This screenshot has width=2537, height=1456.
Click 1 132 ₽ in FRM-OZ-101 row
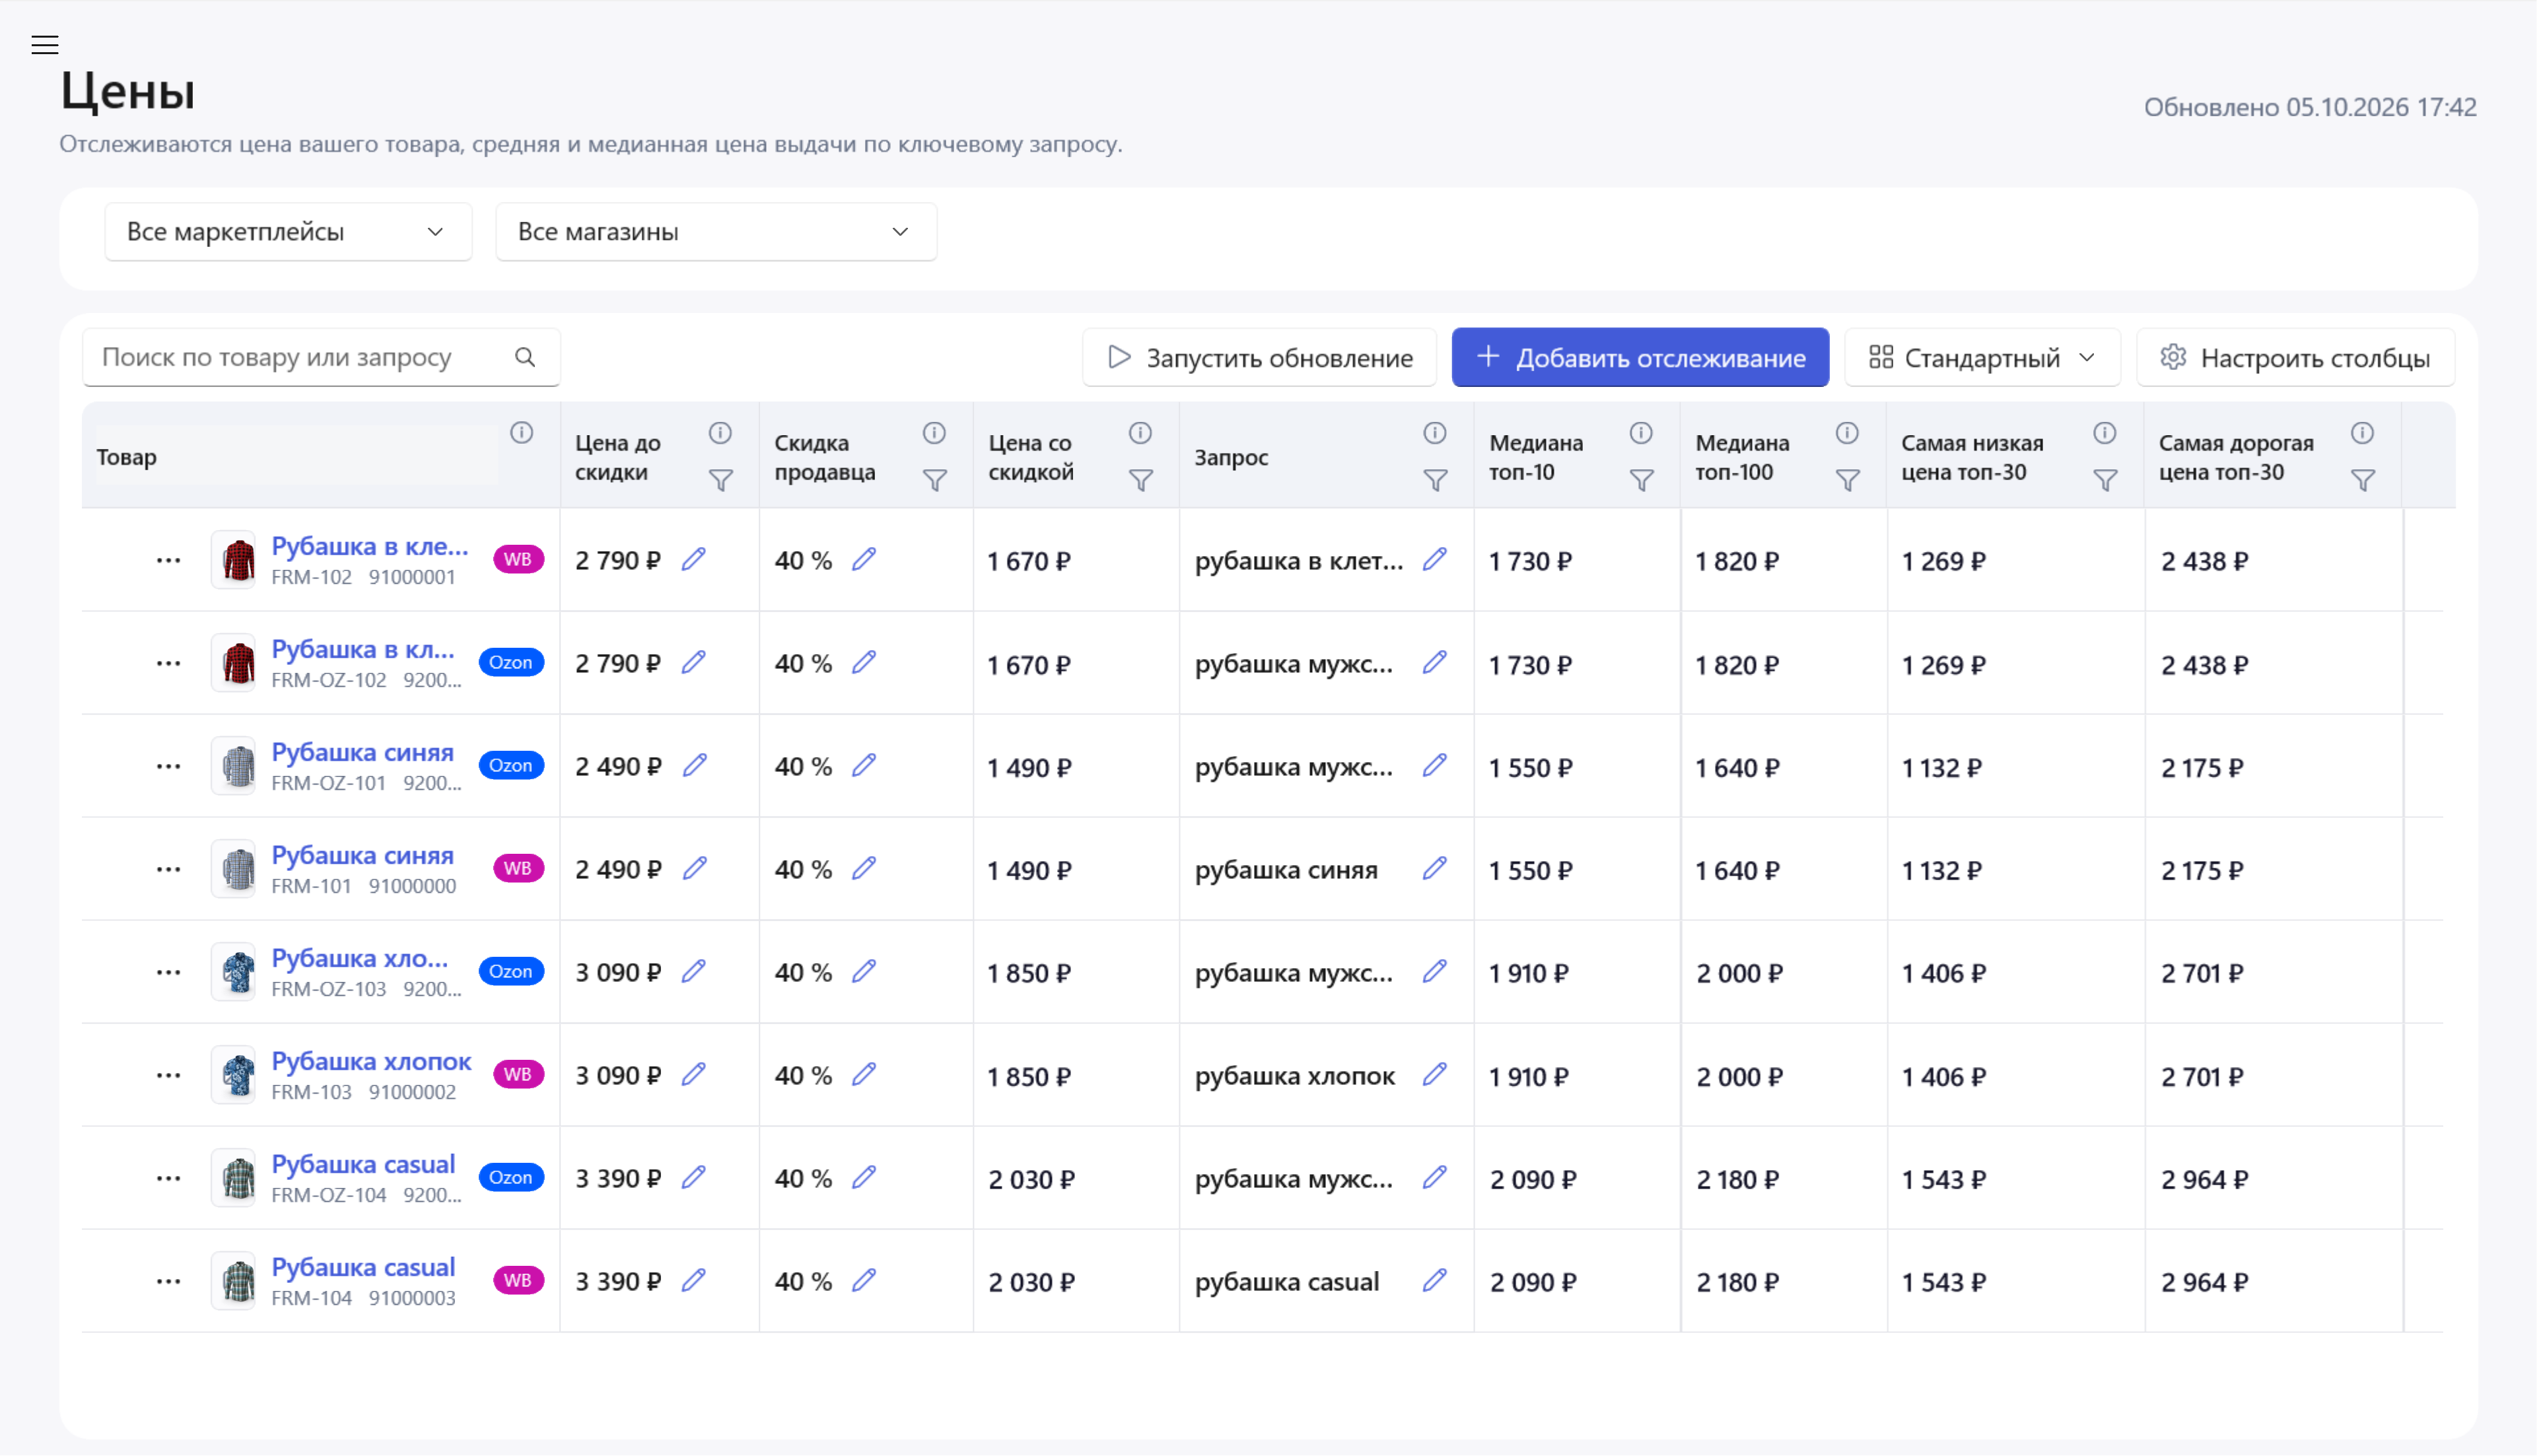click(x=1941, y=767)
